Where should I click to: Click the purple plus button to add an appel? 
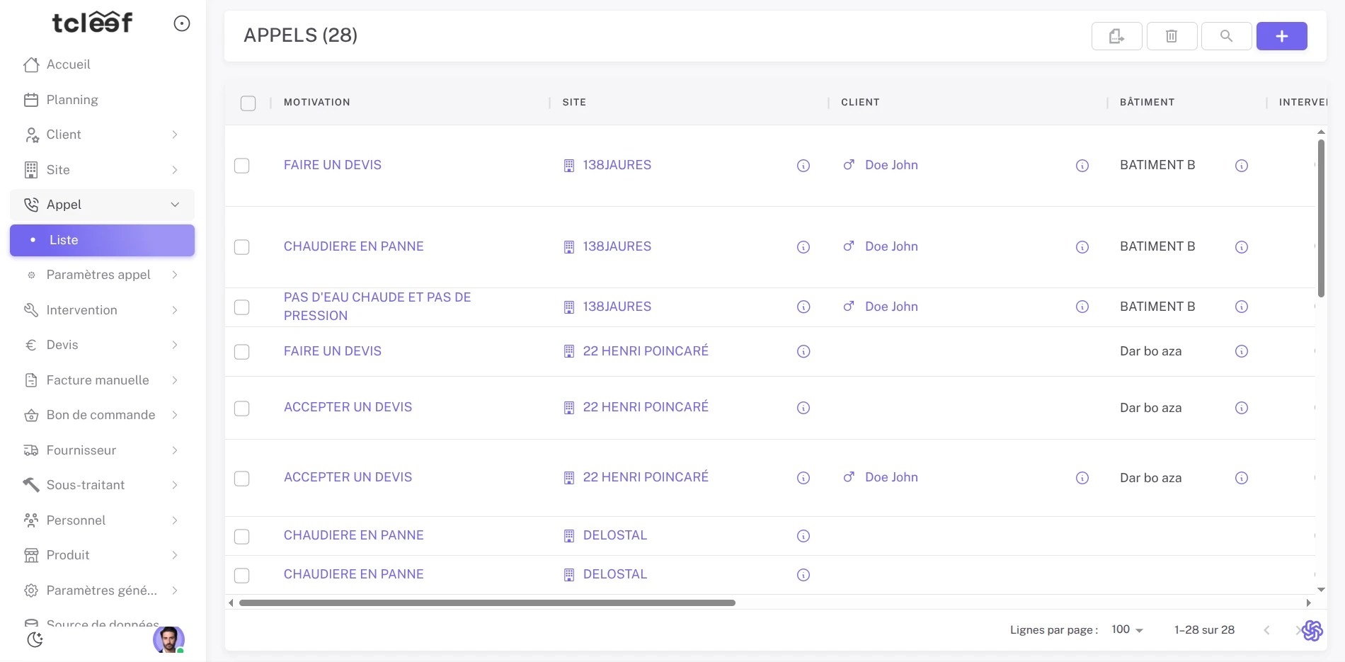click(x=1281, y=35)
